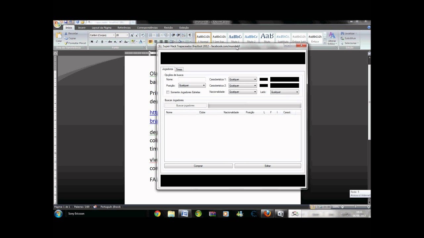
Task: Apply the Título 1 style
Action: coord(235,38)
